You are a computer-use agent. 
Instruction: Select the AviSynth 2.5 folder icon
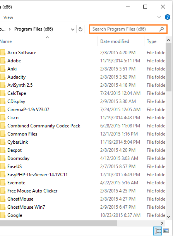tap(3, 85)
